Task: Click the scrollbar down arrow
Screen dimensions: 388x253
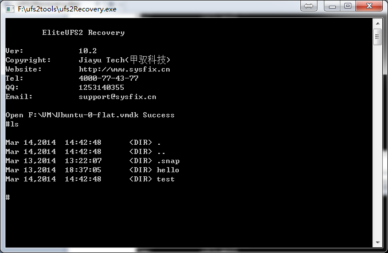Action: (x=378, y=242)
